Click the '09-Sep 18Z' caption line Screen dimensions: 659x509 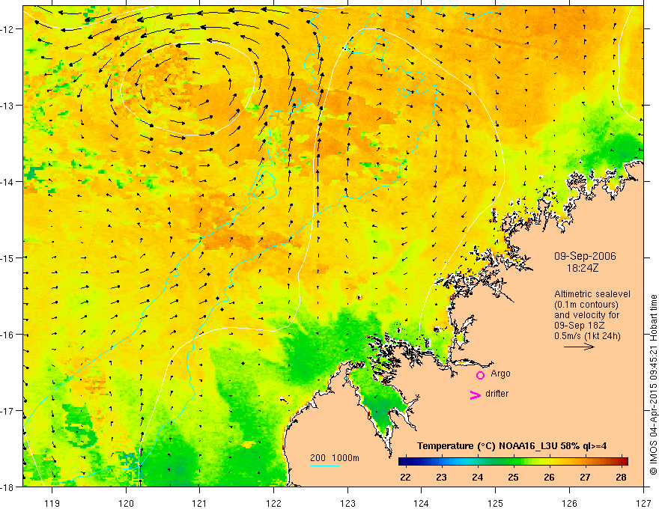(x=579, y=325)
